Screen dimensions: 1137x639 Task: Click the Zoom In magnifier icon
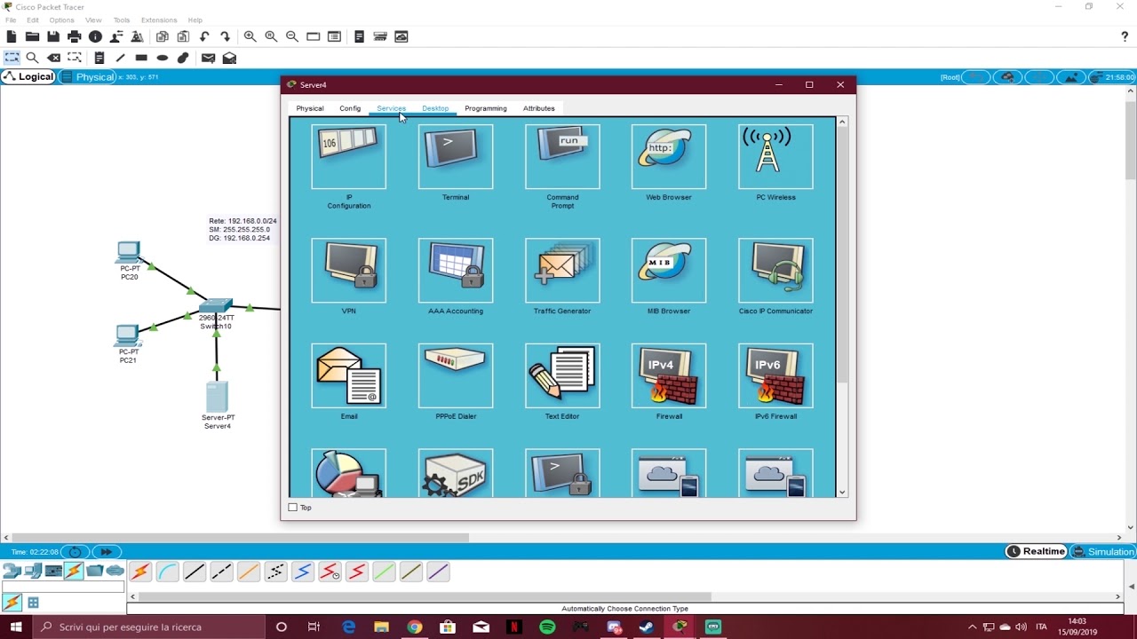(250, 36)
